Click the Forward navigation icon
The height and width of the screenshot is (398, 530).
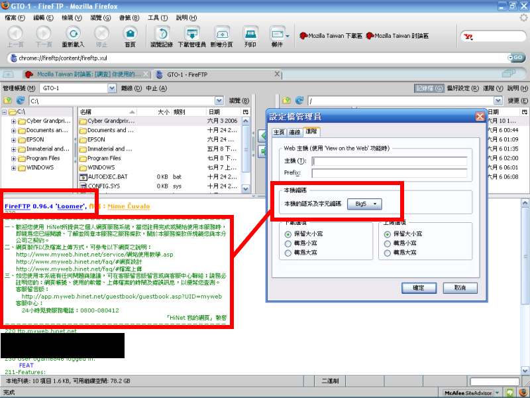[44, 34]
